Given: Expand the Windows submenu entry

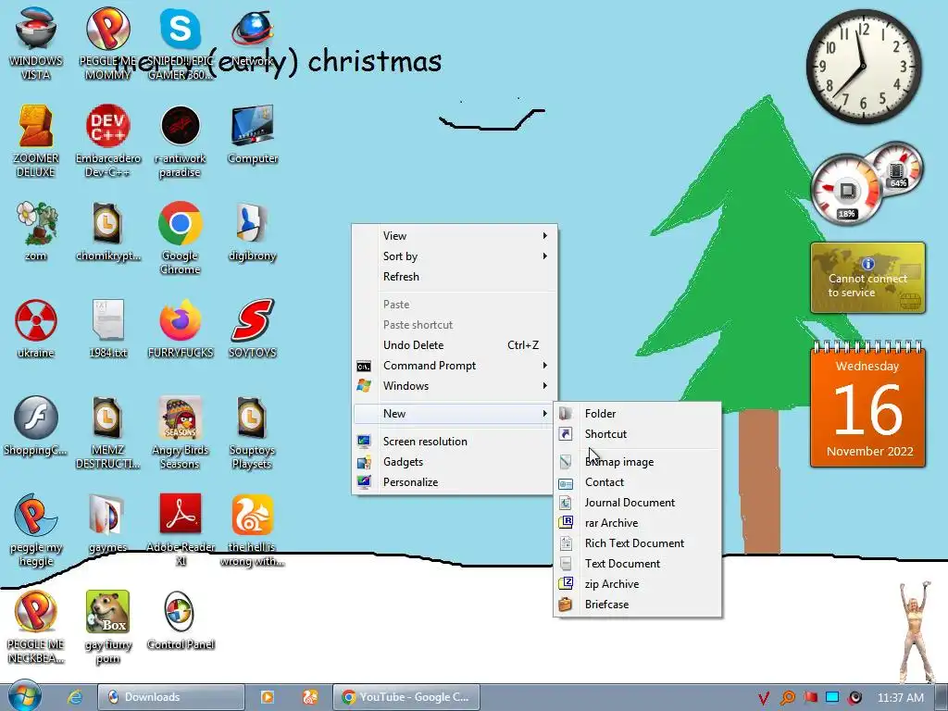Looking at the screenshot, I should click(x=455, y=386).
